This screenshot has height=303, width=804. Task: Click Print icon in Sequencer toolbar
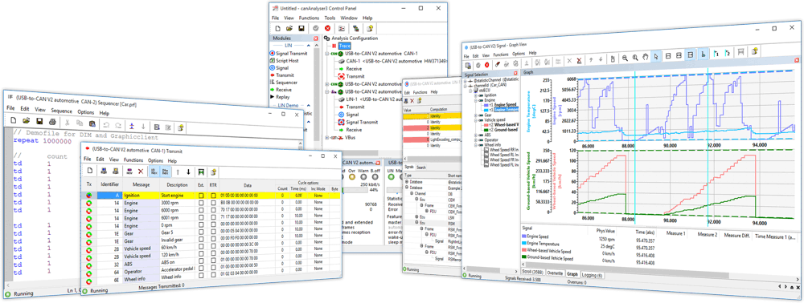(x=52, y=122)
